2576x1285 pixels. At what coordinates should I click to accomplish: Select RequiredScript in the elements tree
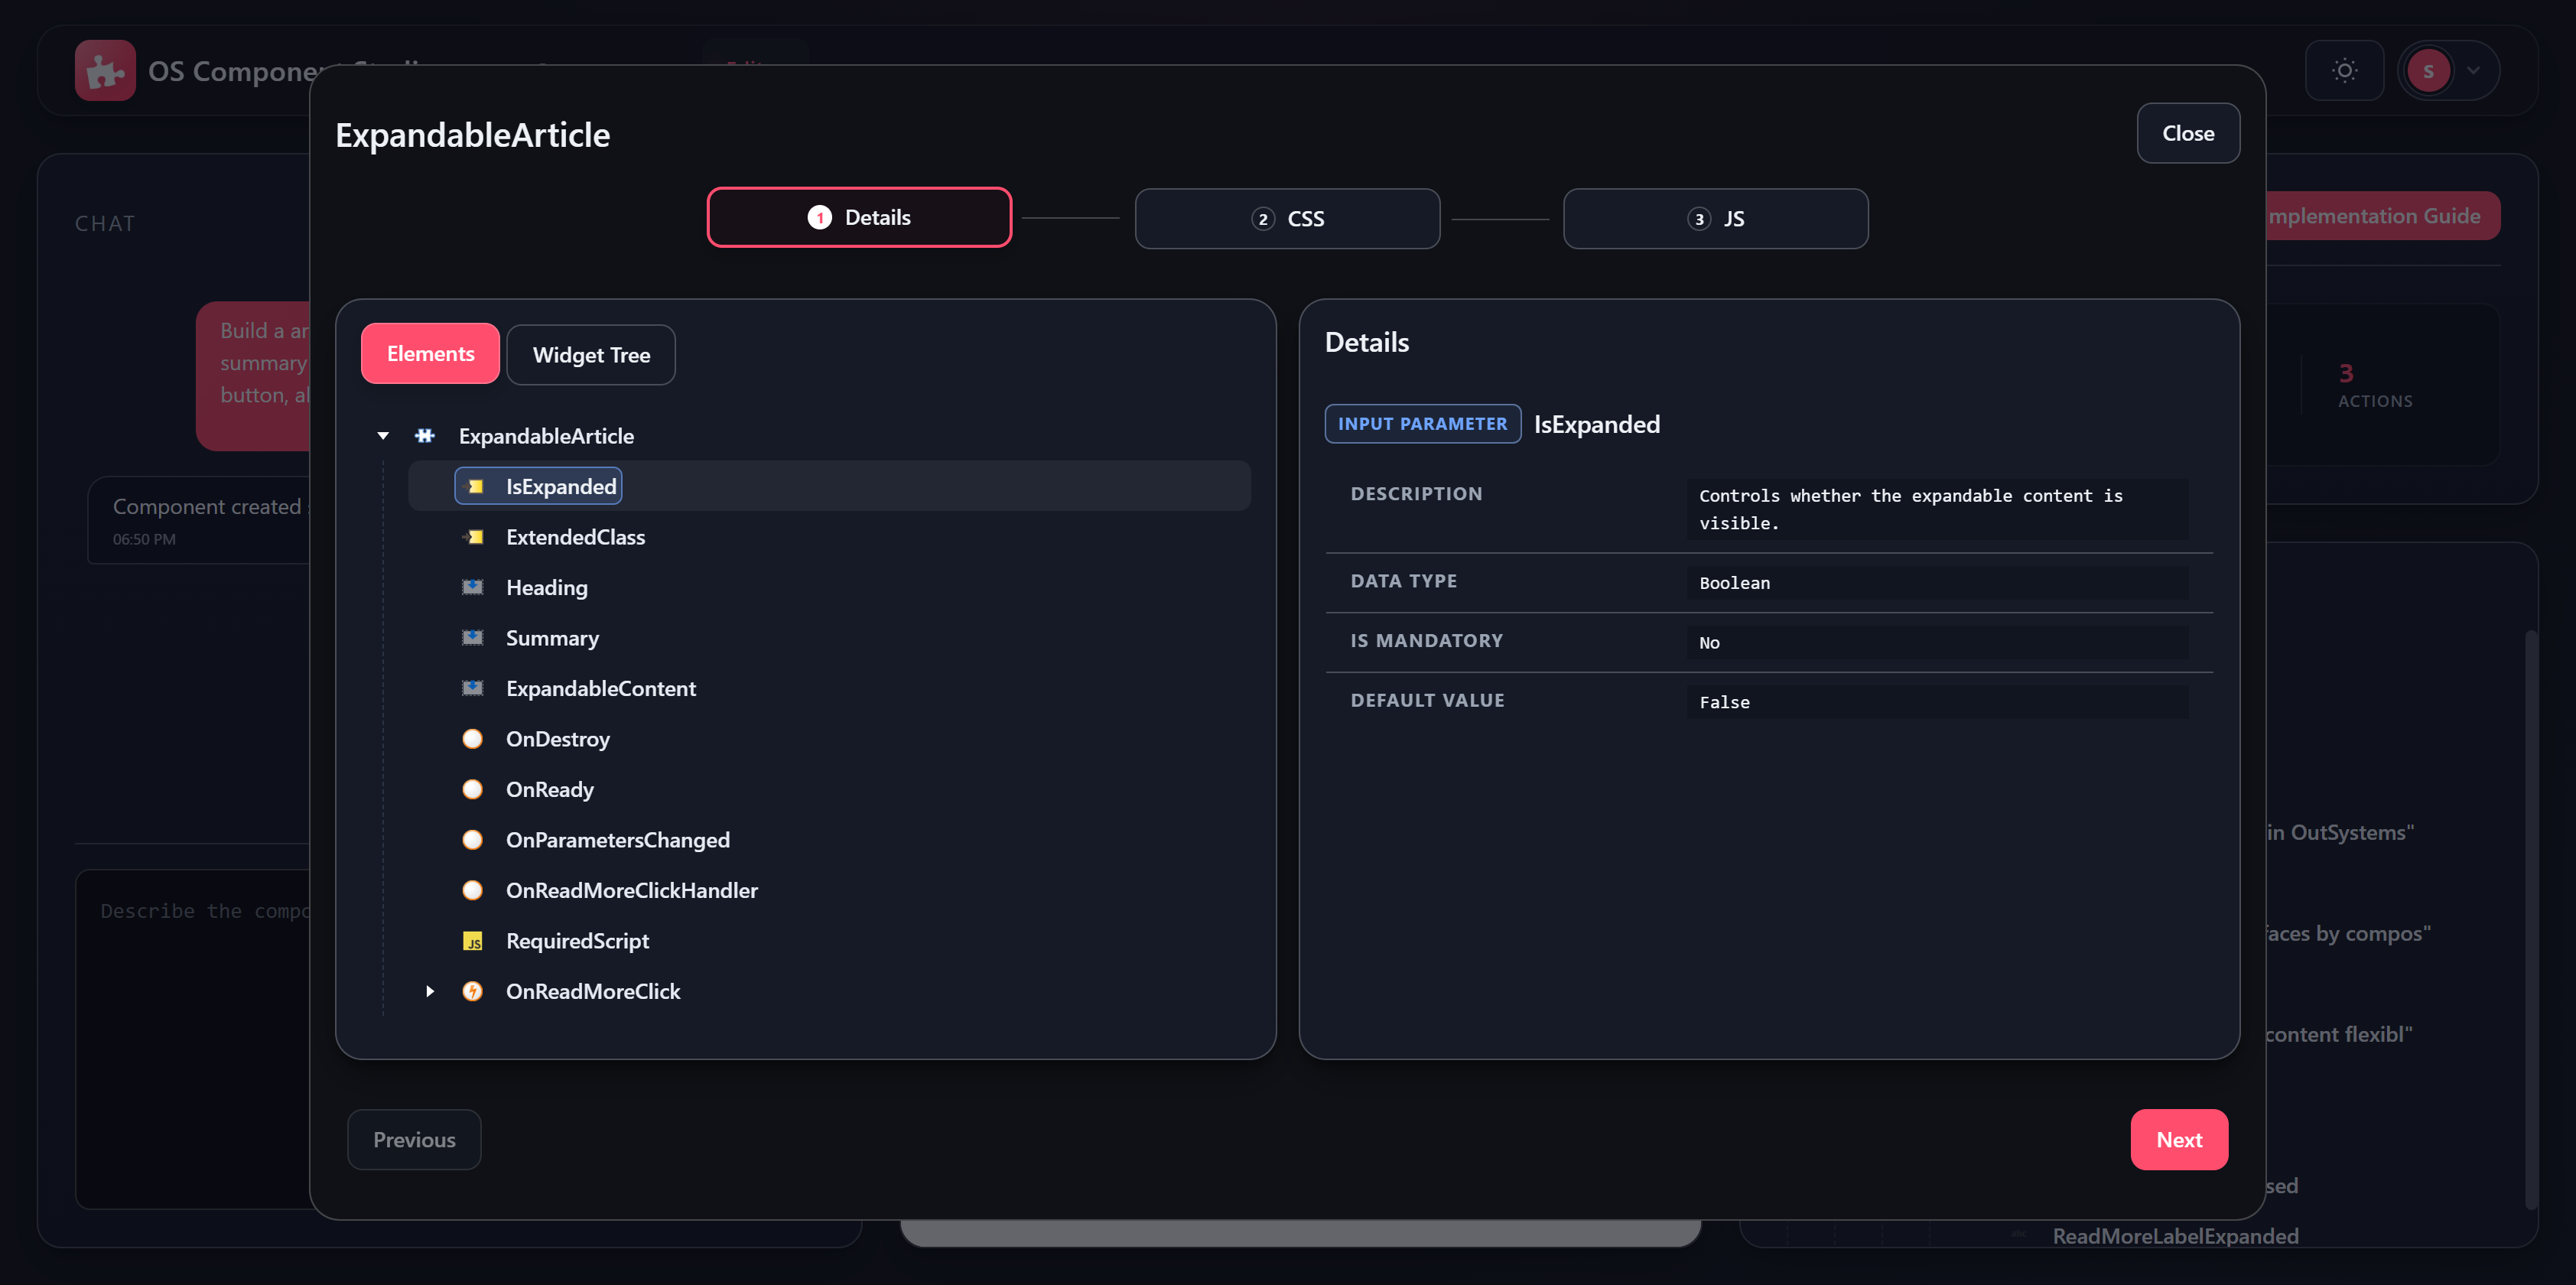point(577,941)
